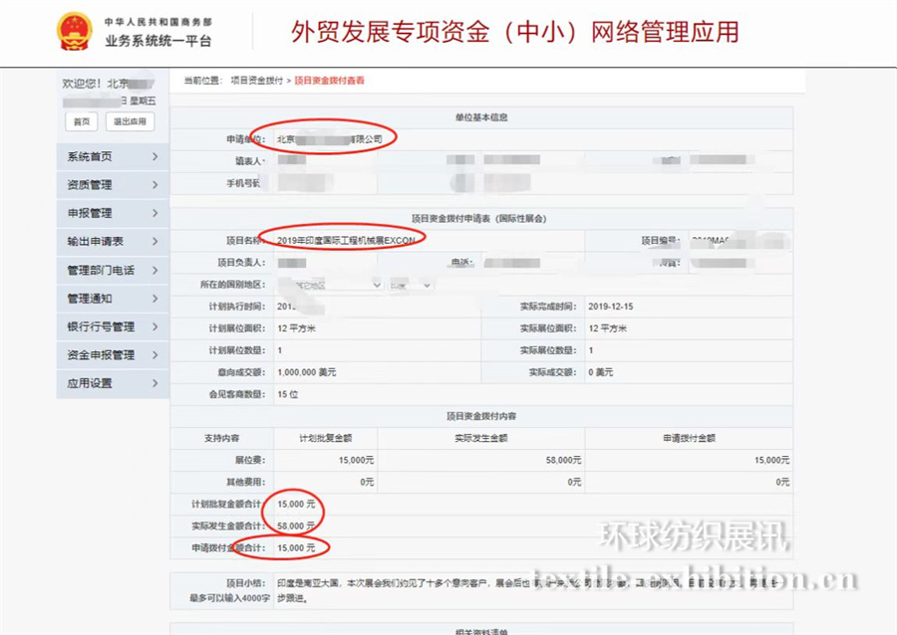Open the country dropdown showing 印度
Viewport: 897px width, 635px height.
tap(411, 285)
